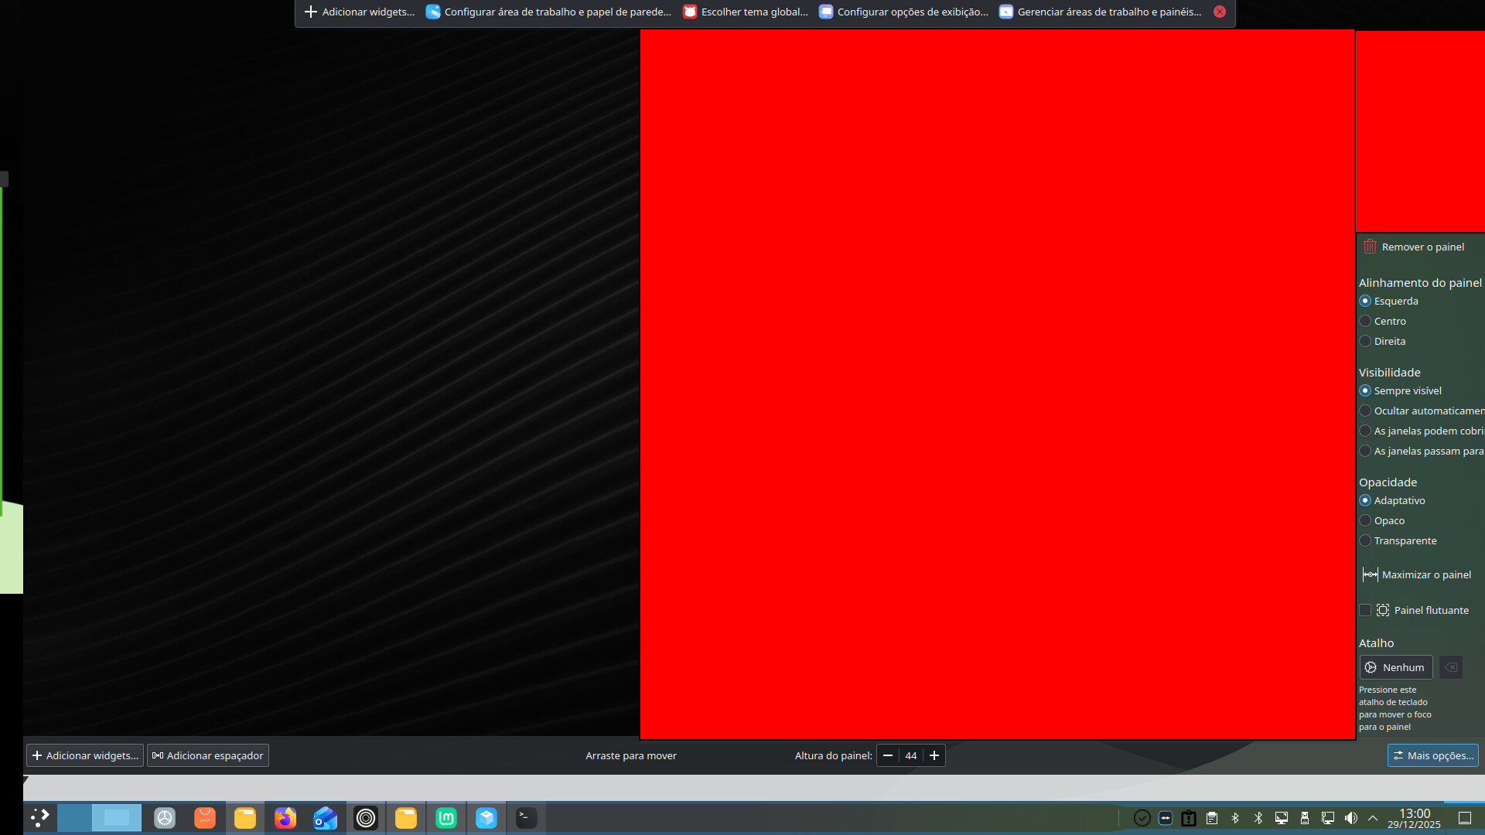The image size is (1485, 835).
Task: Enable the Painel flutuante checkbox
Action: click(1365, 610)
